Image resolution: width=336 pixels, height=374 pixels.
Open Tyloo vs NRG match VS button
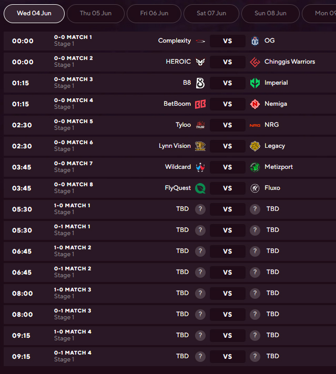tap(228, 125)
